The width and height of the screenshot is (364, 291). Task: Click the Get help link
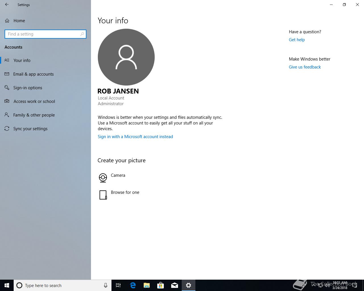click(x=297, y=40)
